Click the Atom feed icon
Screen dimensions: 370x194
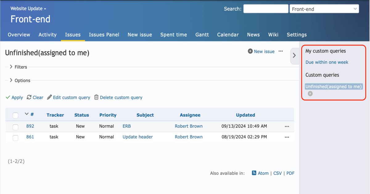click(x=254, y=173)
